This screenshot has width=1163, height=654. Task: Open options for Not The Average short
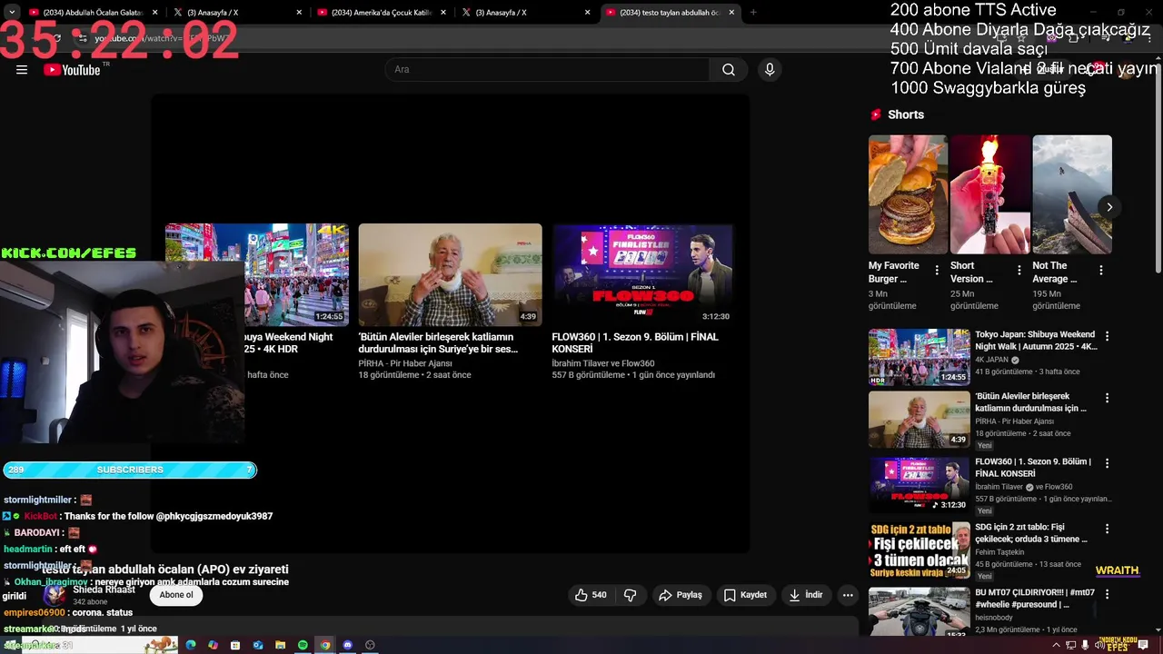1101,271
